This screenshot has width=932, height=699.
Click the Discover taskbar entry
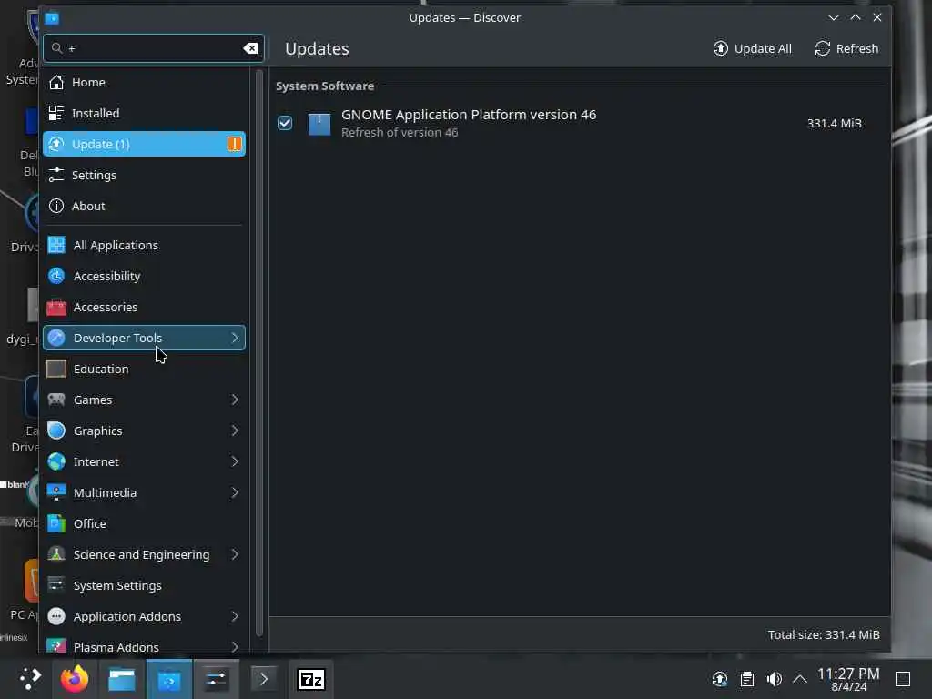point(169,679)
